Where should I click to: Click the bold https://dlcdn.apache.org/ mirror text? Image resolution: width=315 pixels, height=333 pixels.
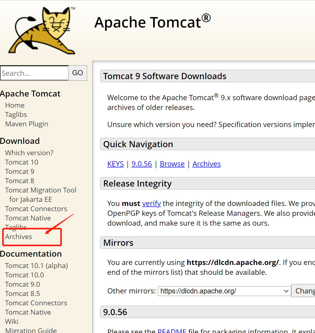point(233,263)
